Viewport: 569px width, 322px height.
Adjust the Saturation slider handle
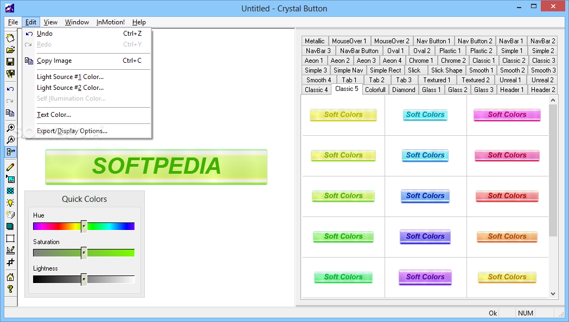click(x=84, y=253)
